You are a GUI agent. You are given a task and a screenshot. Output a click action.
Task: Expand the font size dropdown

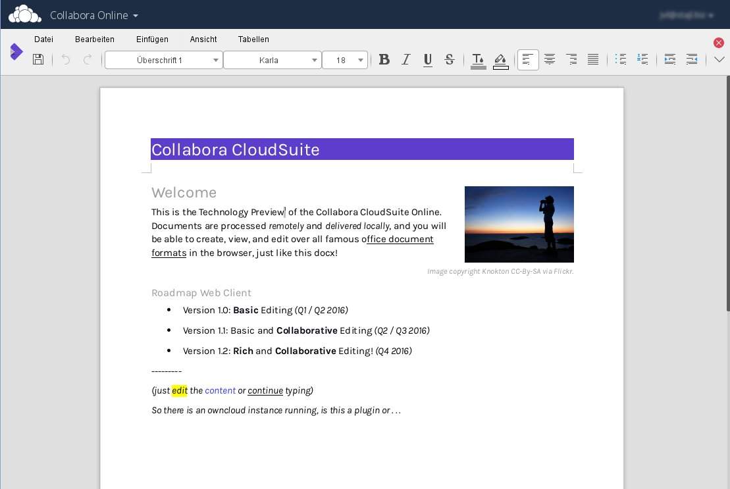pos(361,61)
